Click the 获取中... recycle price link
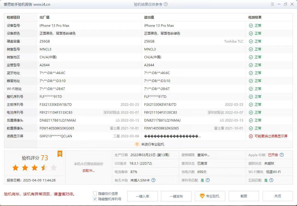Image resolution: width=297 pixels, height=206 pixels. [89, 171]
